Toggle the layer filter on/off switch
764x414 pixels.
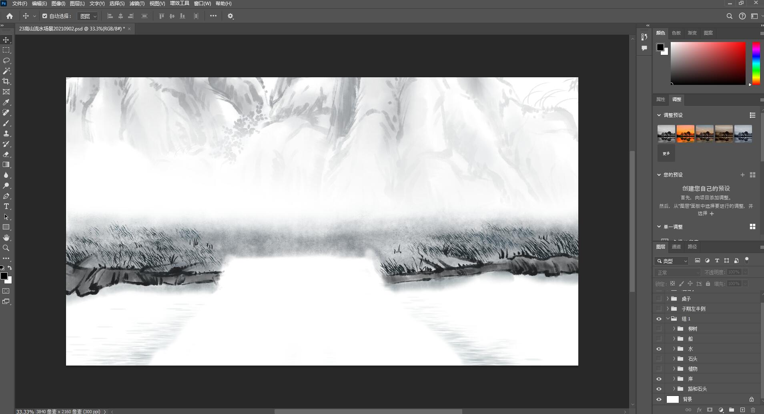coord(747,260)
